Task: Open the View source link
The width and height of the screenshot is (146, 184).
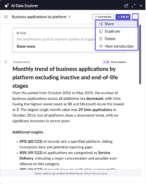Action: pos(118,62)
